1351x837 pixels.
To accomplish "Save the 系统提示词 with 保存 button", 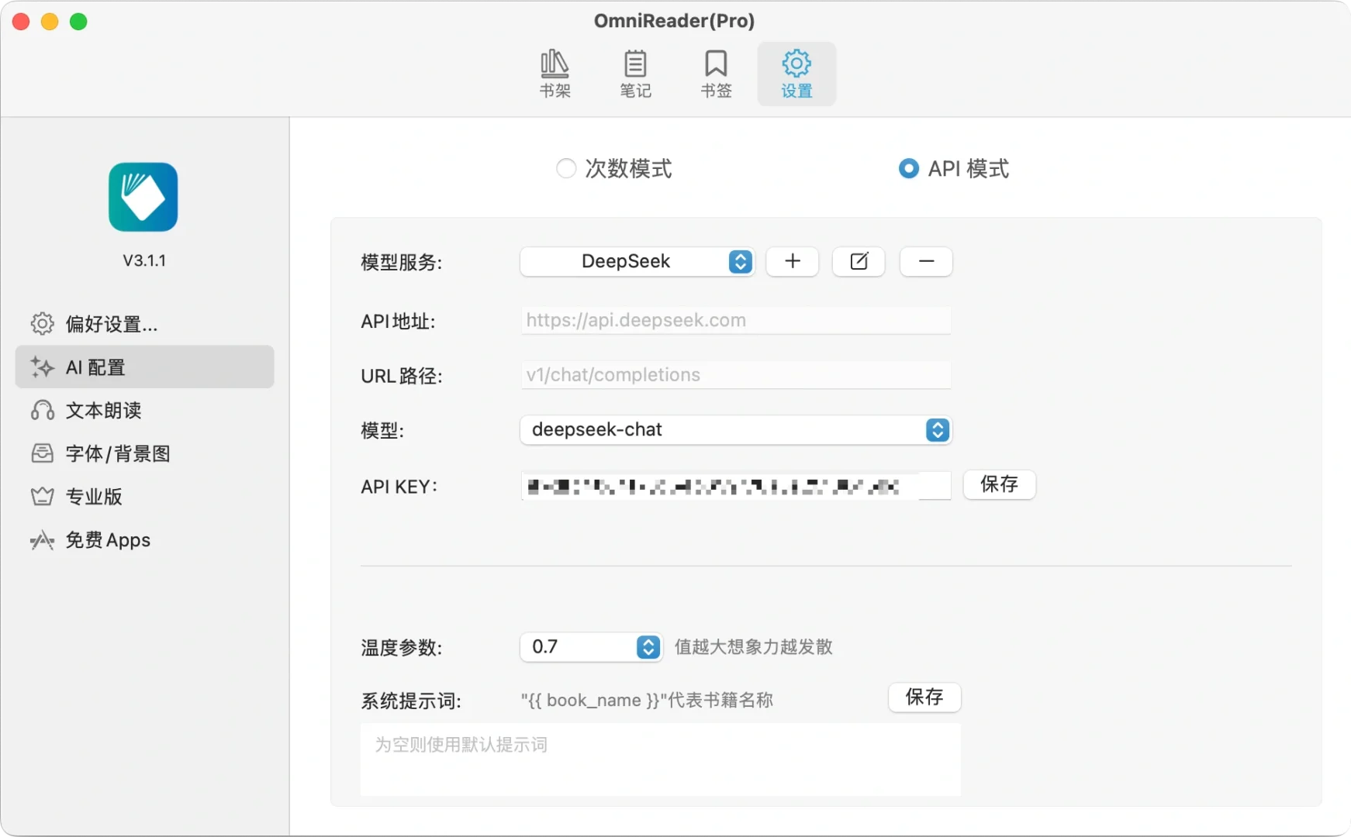I will [924, 697].
